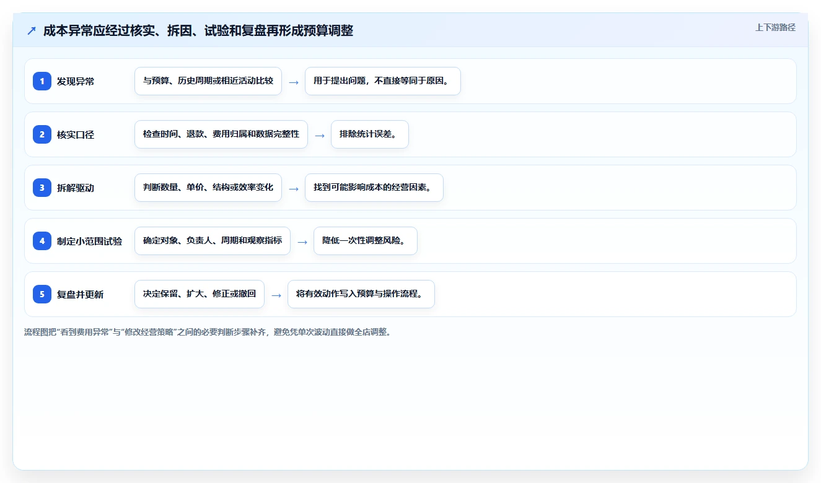Open the 检查时间、退款、费用归属和数据完整性 box
Image resolution: width=821 pixels, height=483 pixels.
click(221, 134)
